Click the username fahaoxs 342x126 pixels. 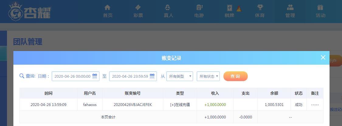[x=90, y=105]
